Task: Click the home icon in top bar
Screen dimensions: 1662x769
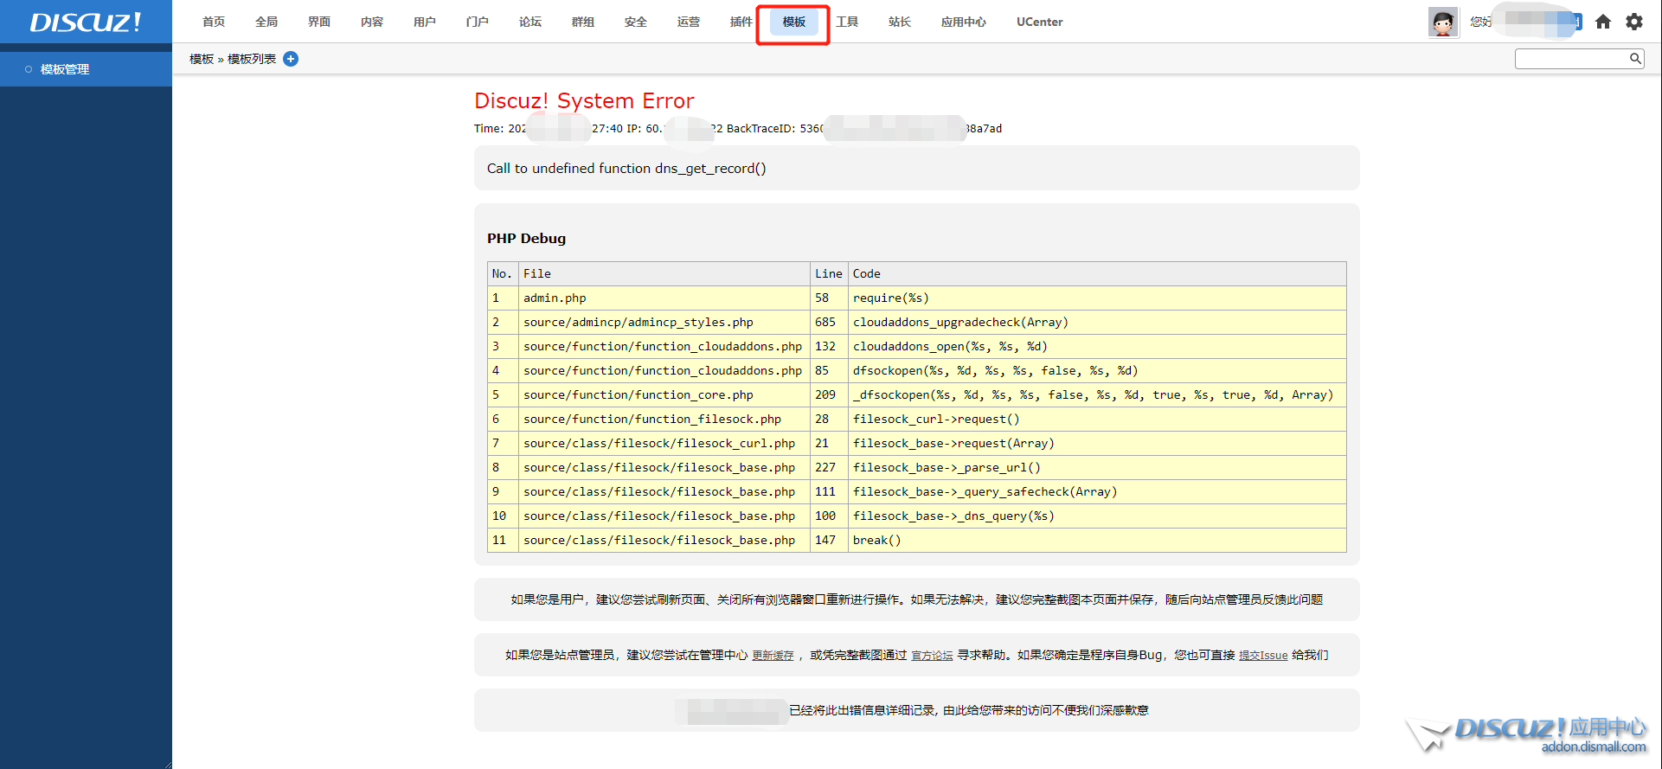Action: click(1603, 22)
